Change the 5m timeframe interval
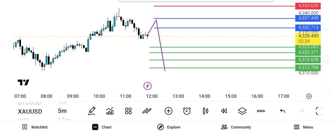 pyautogui.click(x=62, y=111)
